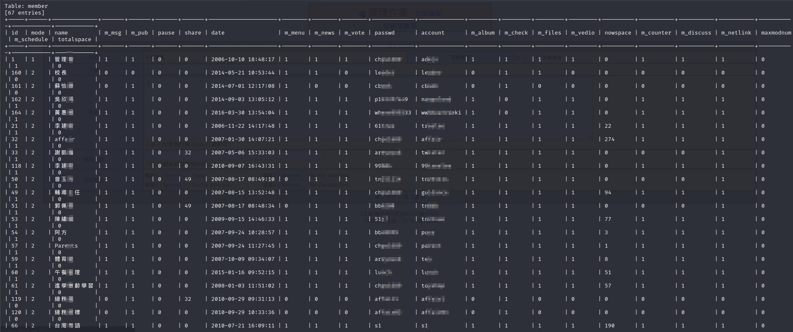The height and width of the screenshot is (332, 793).
Task: Click the "account" column header
Action: (433, 33)
